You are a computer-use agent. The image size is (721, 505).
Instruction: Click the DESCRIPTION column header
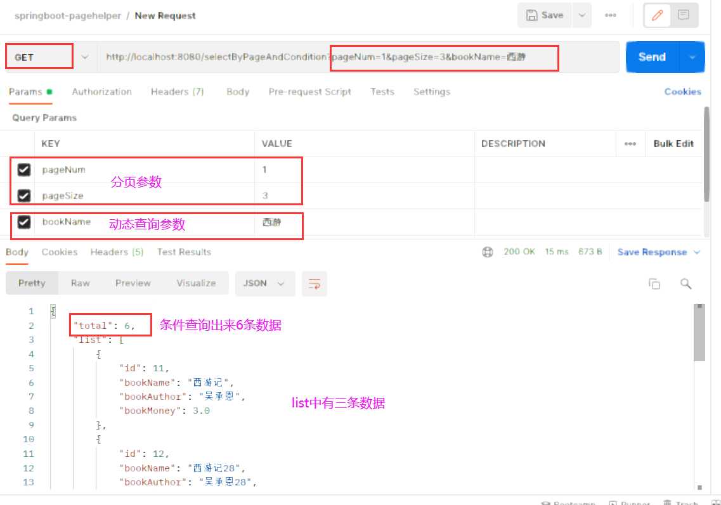pos(513,144)
